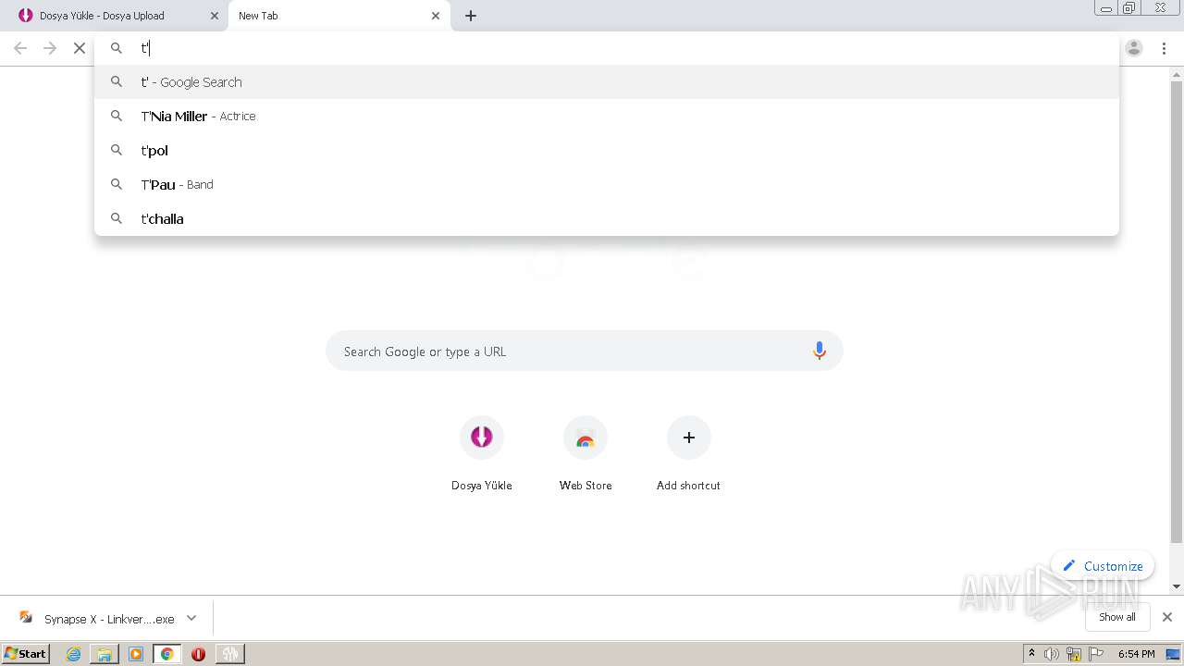Close the downloads bar
This screenshot has height=666, width=1184.
pos(1167,617)
